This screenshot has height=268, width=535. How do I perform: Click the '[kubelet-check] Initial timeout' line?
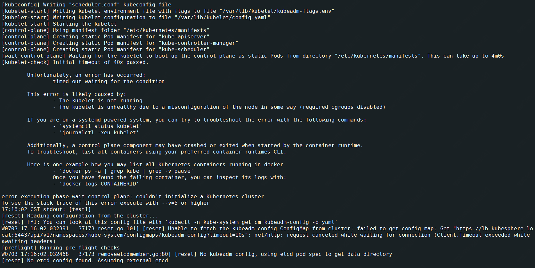(x=75, y=62)
